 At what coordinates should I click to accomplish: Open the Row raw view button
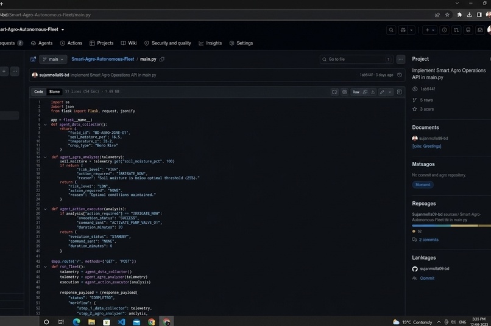tap(356, 92)
